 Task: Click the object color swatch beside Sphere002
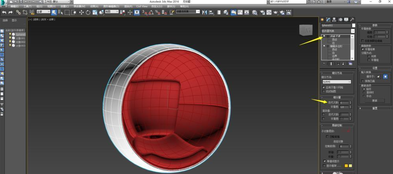tap(353, 25)
